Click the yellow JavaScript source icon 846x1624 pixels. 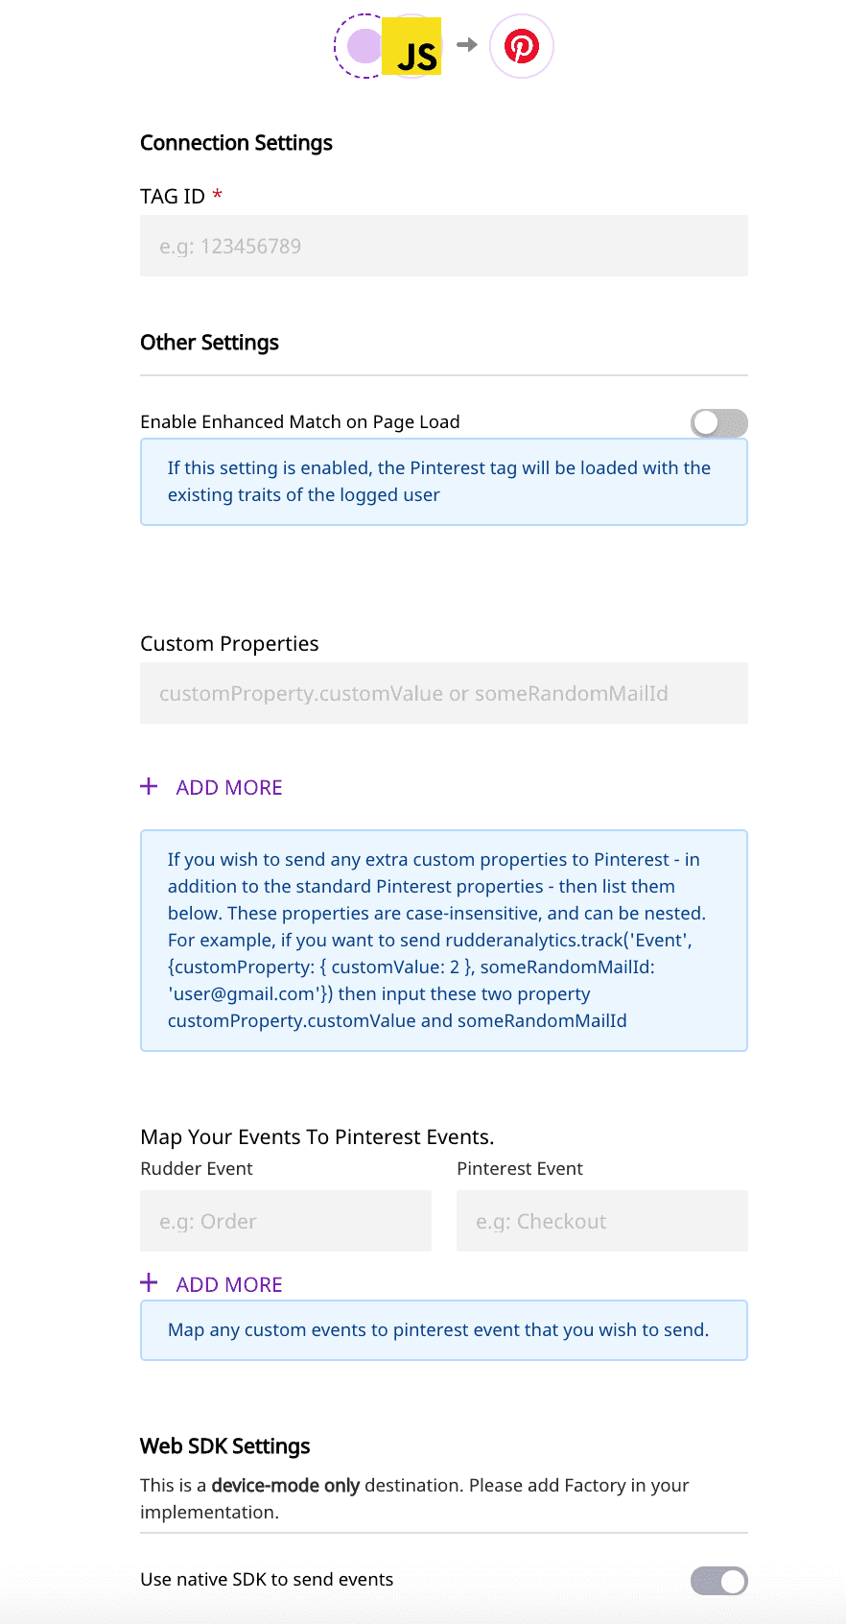click(411, 46)
